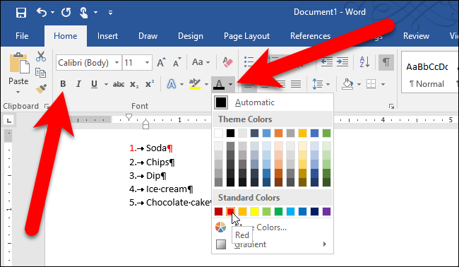Open the Page Layout tab
The height and width of the screenshot is (267, 459).
click(x=246, y=36)
